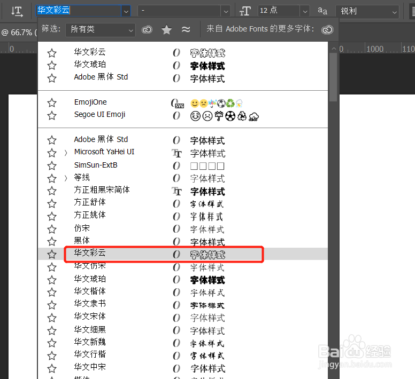Select the 仿宋 font
Image resolution: width=415 pixels, height=379 pixels.
tap(82, 228)
